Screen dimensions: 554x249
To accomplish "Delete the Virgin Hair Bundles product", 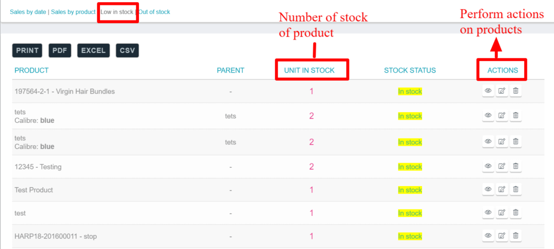I will point(516,91).
